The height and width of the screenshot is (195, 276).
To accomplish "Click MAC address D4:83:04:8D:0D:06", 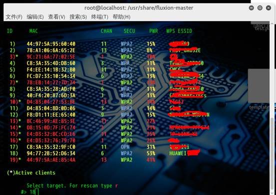I will coord(51,108).
